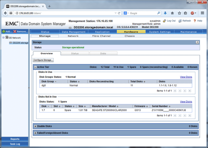Click the Add system button
Image resolution: width=208 pixels, height=148 pixels.
pyautogui.click(x=7, y=31)
